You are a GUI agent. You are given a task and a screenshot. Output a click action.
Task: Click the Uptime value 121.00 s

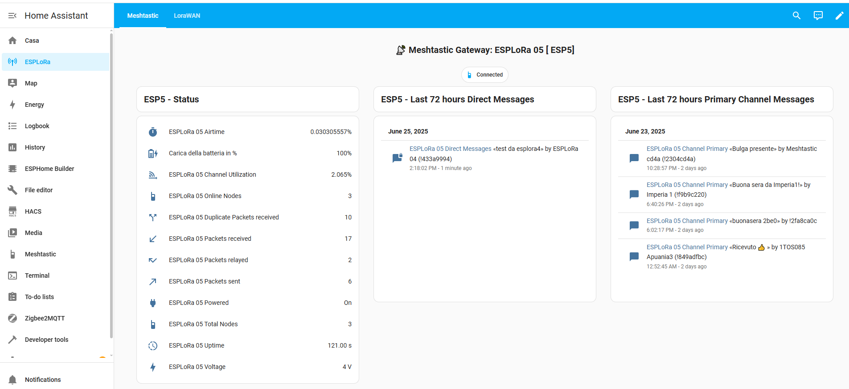340,345
